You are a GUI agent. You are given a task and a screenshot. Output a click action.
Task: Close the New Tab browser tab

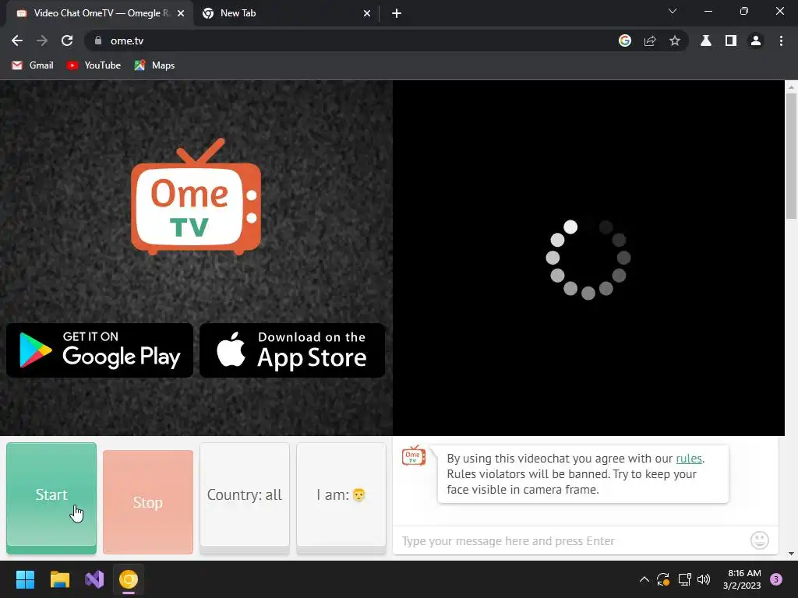coord(367,13)
